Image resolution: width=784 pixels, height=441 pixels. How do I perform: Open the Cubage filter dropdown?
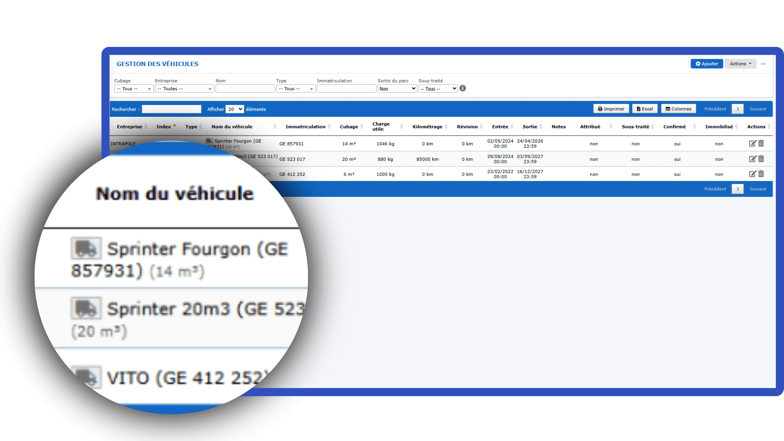tap(134, 88)
